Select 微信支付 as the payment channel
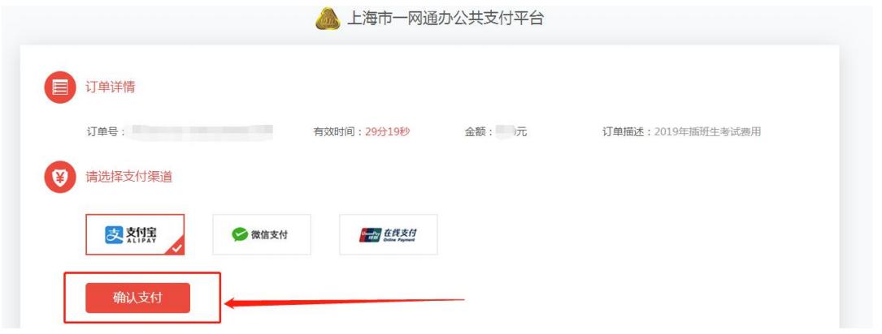Screen dimensions: 882x334 tap(262, 234)
